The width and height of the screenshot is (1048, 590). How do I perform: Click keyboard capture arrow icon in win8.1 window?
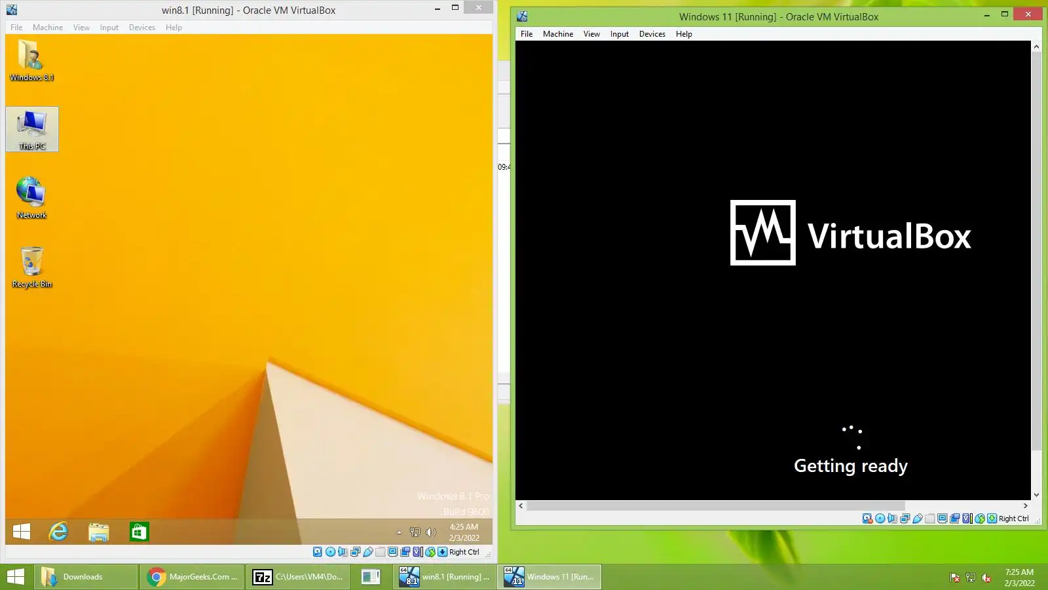click(x=443, y=552)
